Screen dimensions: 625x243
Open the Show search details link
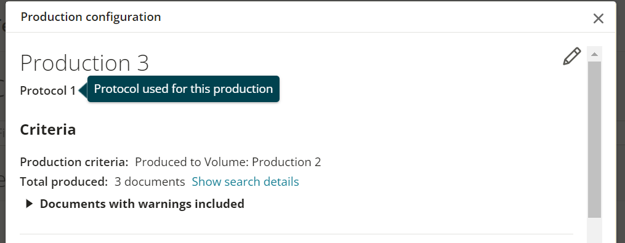[x=245, y=181]
